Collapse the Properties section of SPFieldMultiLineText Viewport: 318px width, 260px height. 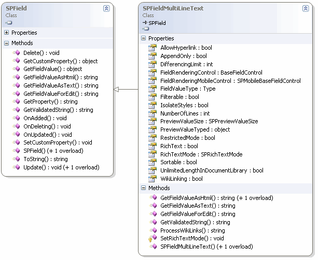click(x=143, y=38)
